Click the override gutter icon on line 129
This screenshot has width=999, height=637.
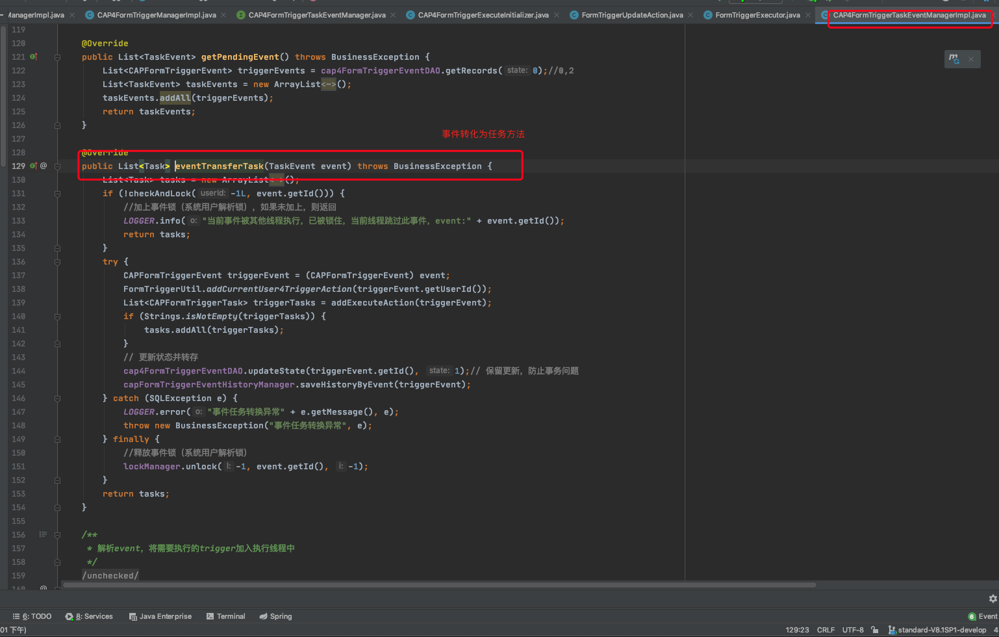tap(33, 166)
